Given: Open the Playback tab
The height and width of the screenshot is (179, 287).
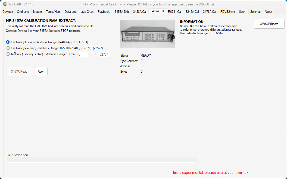Looking at the screenshot, I should 104,11.
